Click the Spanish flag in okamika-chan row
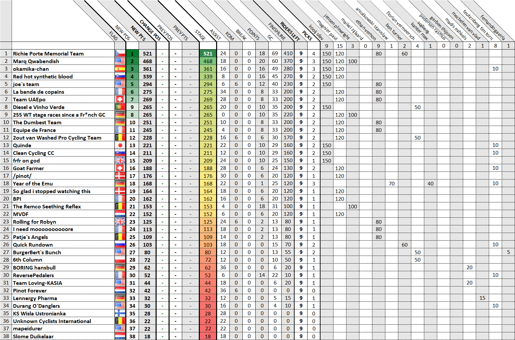Viewport: 515px width, 340px height. [x=120, y=69]
